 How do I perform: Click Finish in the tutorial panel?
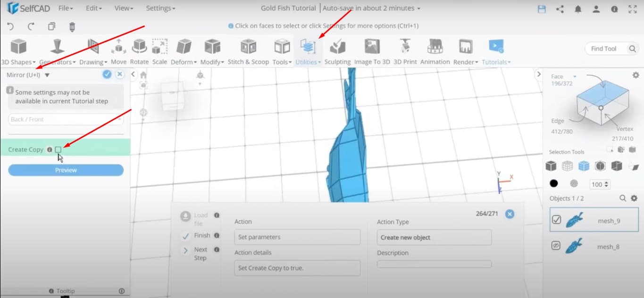point(201,235)
